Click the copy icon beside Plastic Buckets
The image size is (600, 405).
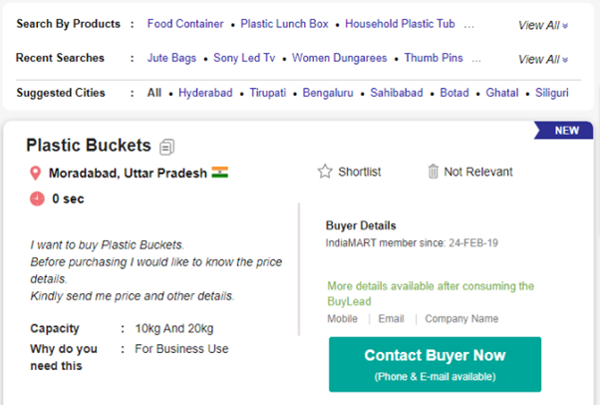(x=167, y=148)
